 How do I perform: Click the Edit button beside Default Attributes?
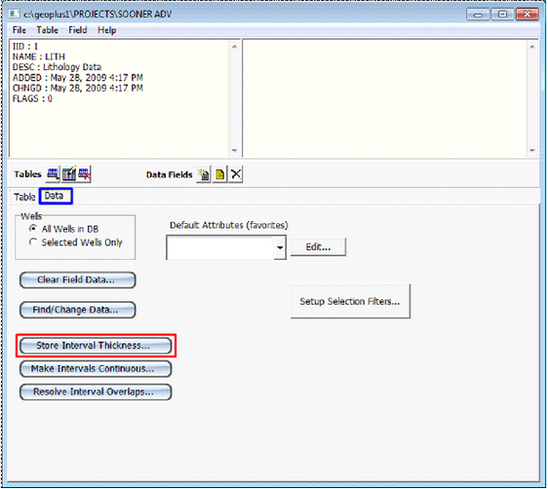[x=318, y=247]
